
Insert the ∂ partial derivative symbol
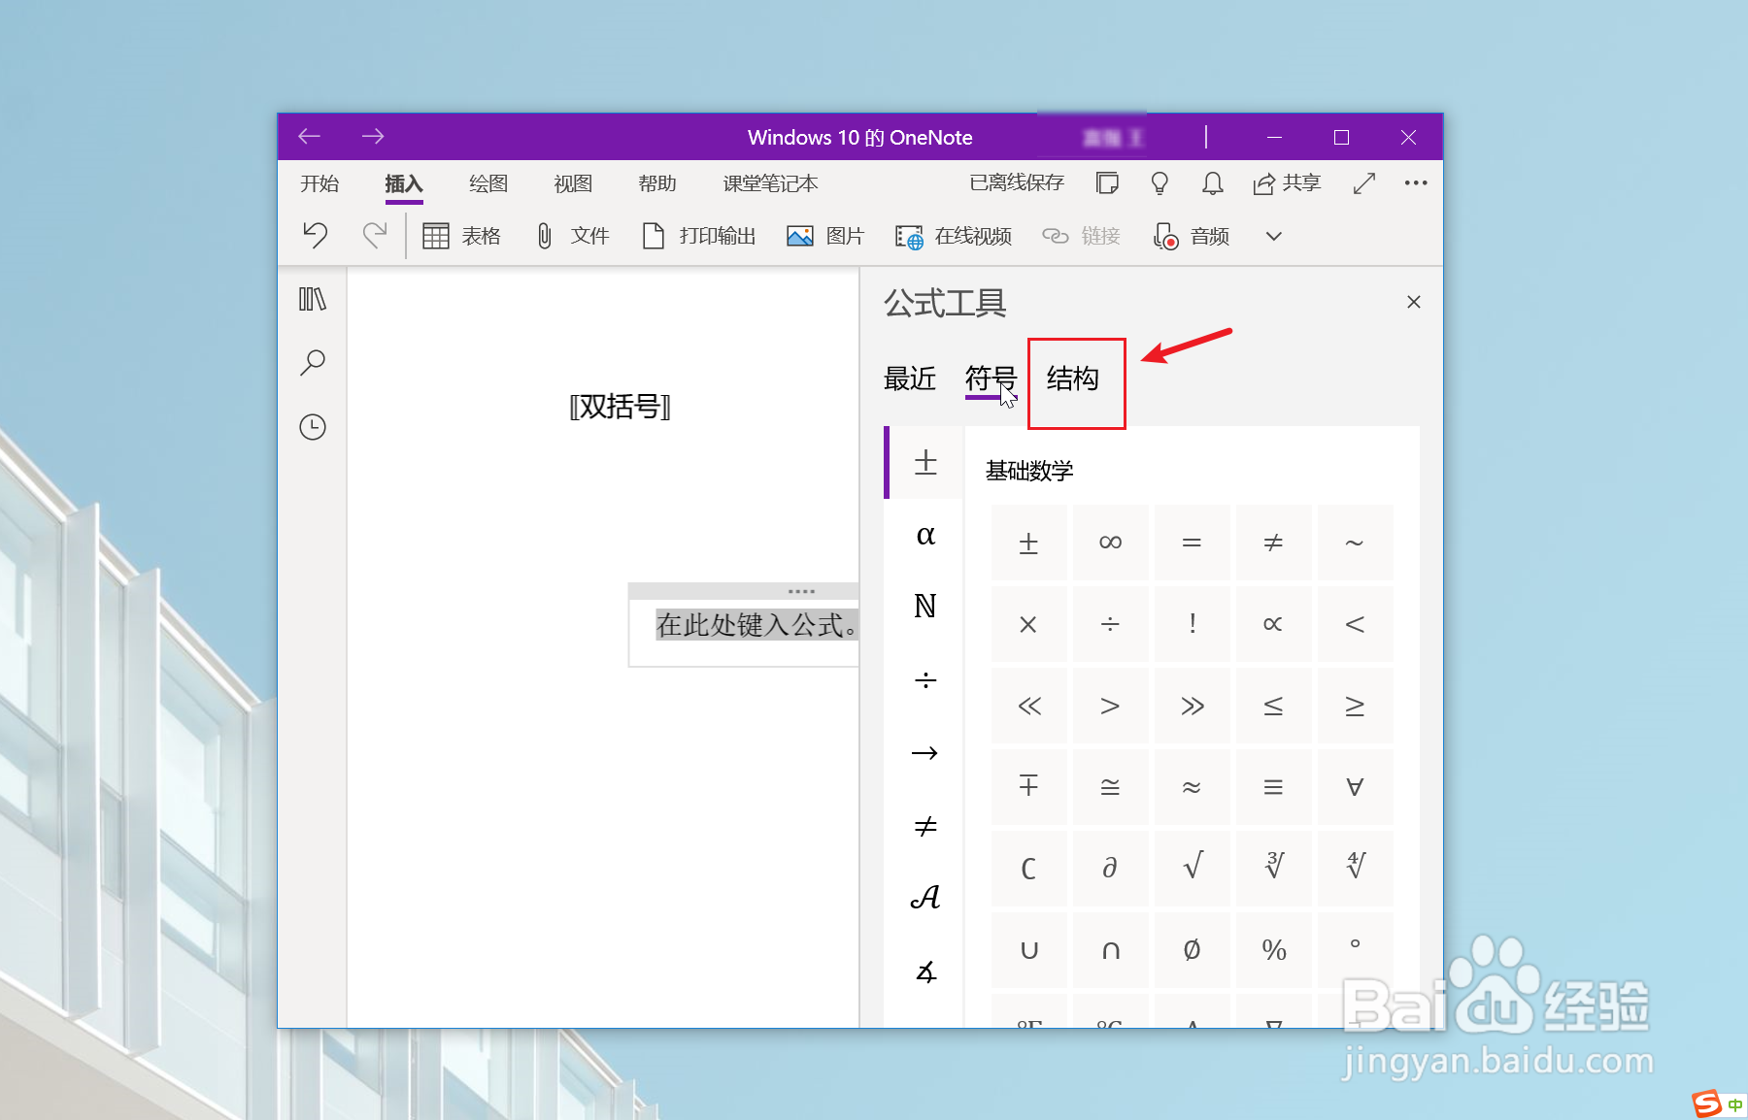(1110, 869)
